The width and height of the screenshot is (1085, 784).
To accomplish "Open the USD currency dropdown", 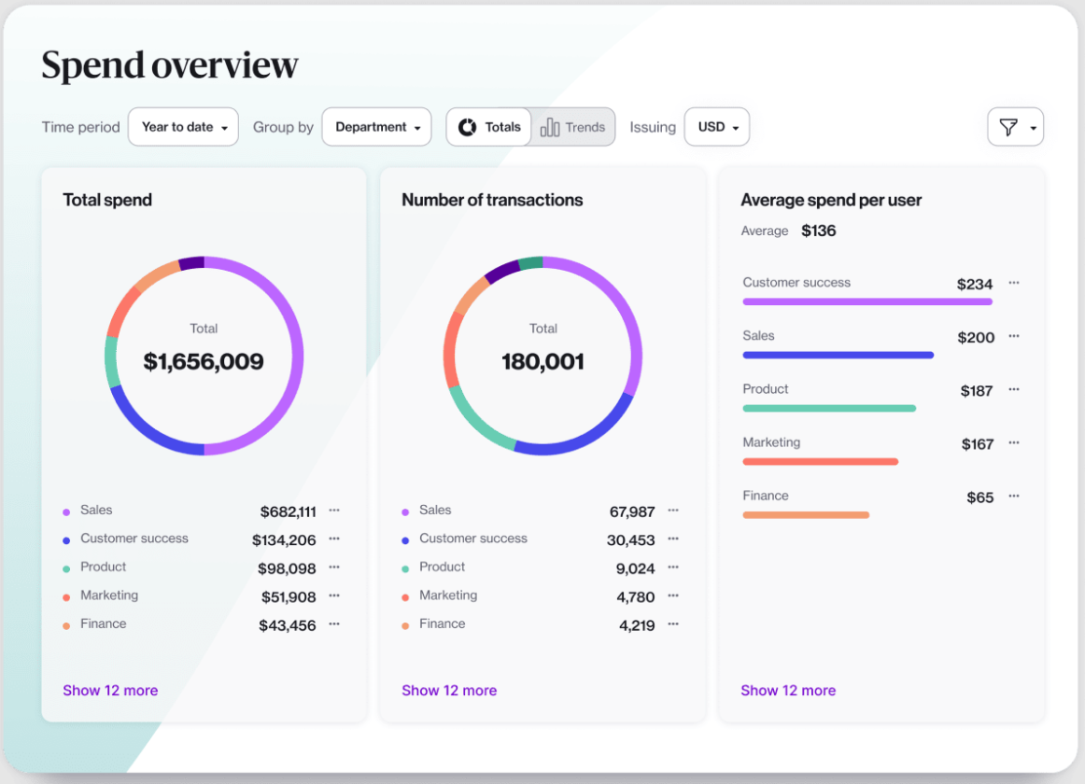I will coord(716,127).
